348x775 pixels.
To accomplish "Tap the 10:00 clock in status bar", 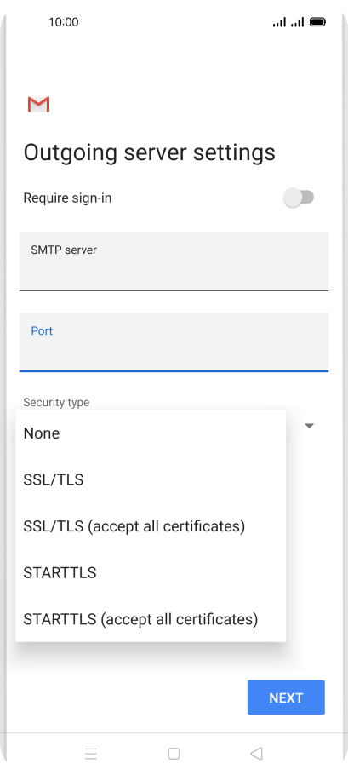I will tap(64, 22).
